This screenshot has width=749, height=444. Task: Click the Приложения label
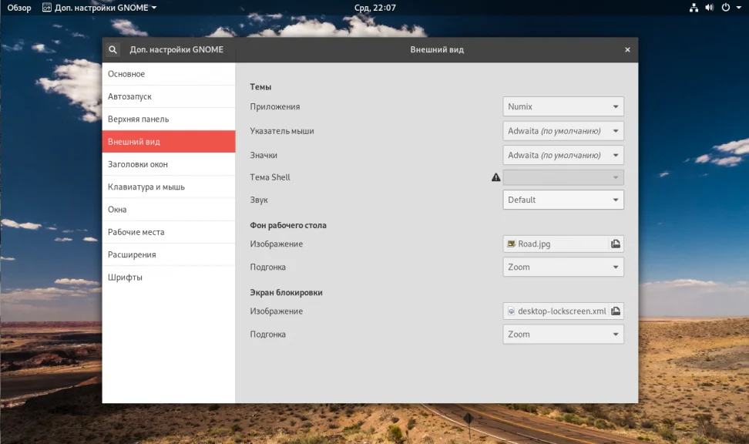[x=274, y=106]
